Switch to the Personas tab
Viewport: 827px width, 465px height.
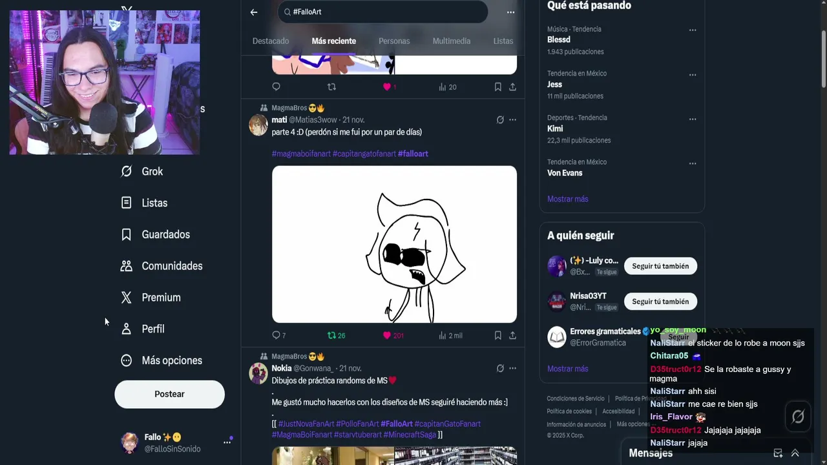coord(394,41)
